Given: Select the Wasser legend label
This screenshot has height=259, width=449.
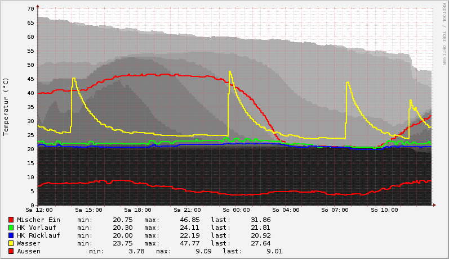Looking at the screenshot, I should pyautogui.click(x=29, y=243).
